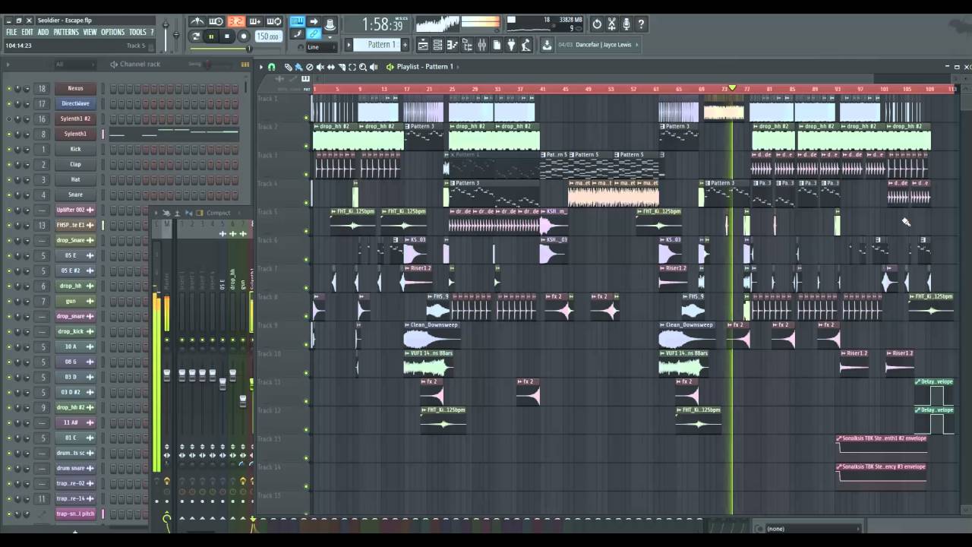Mute the Clap channel LED
This screenshot has width=972, height=547.
tap(9, 164)
